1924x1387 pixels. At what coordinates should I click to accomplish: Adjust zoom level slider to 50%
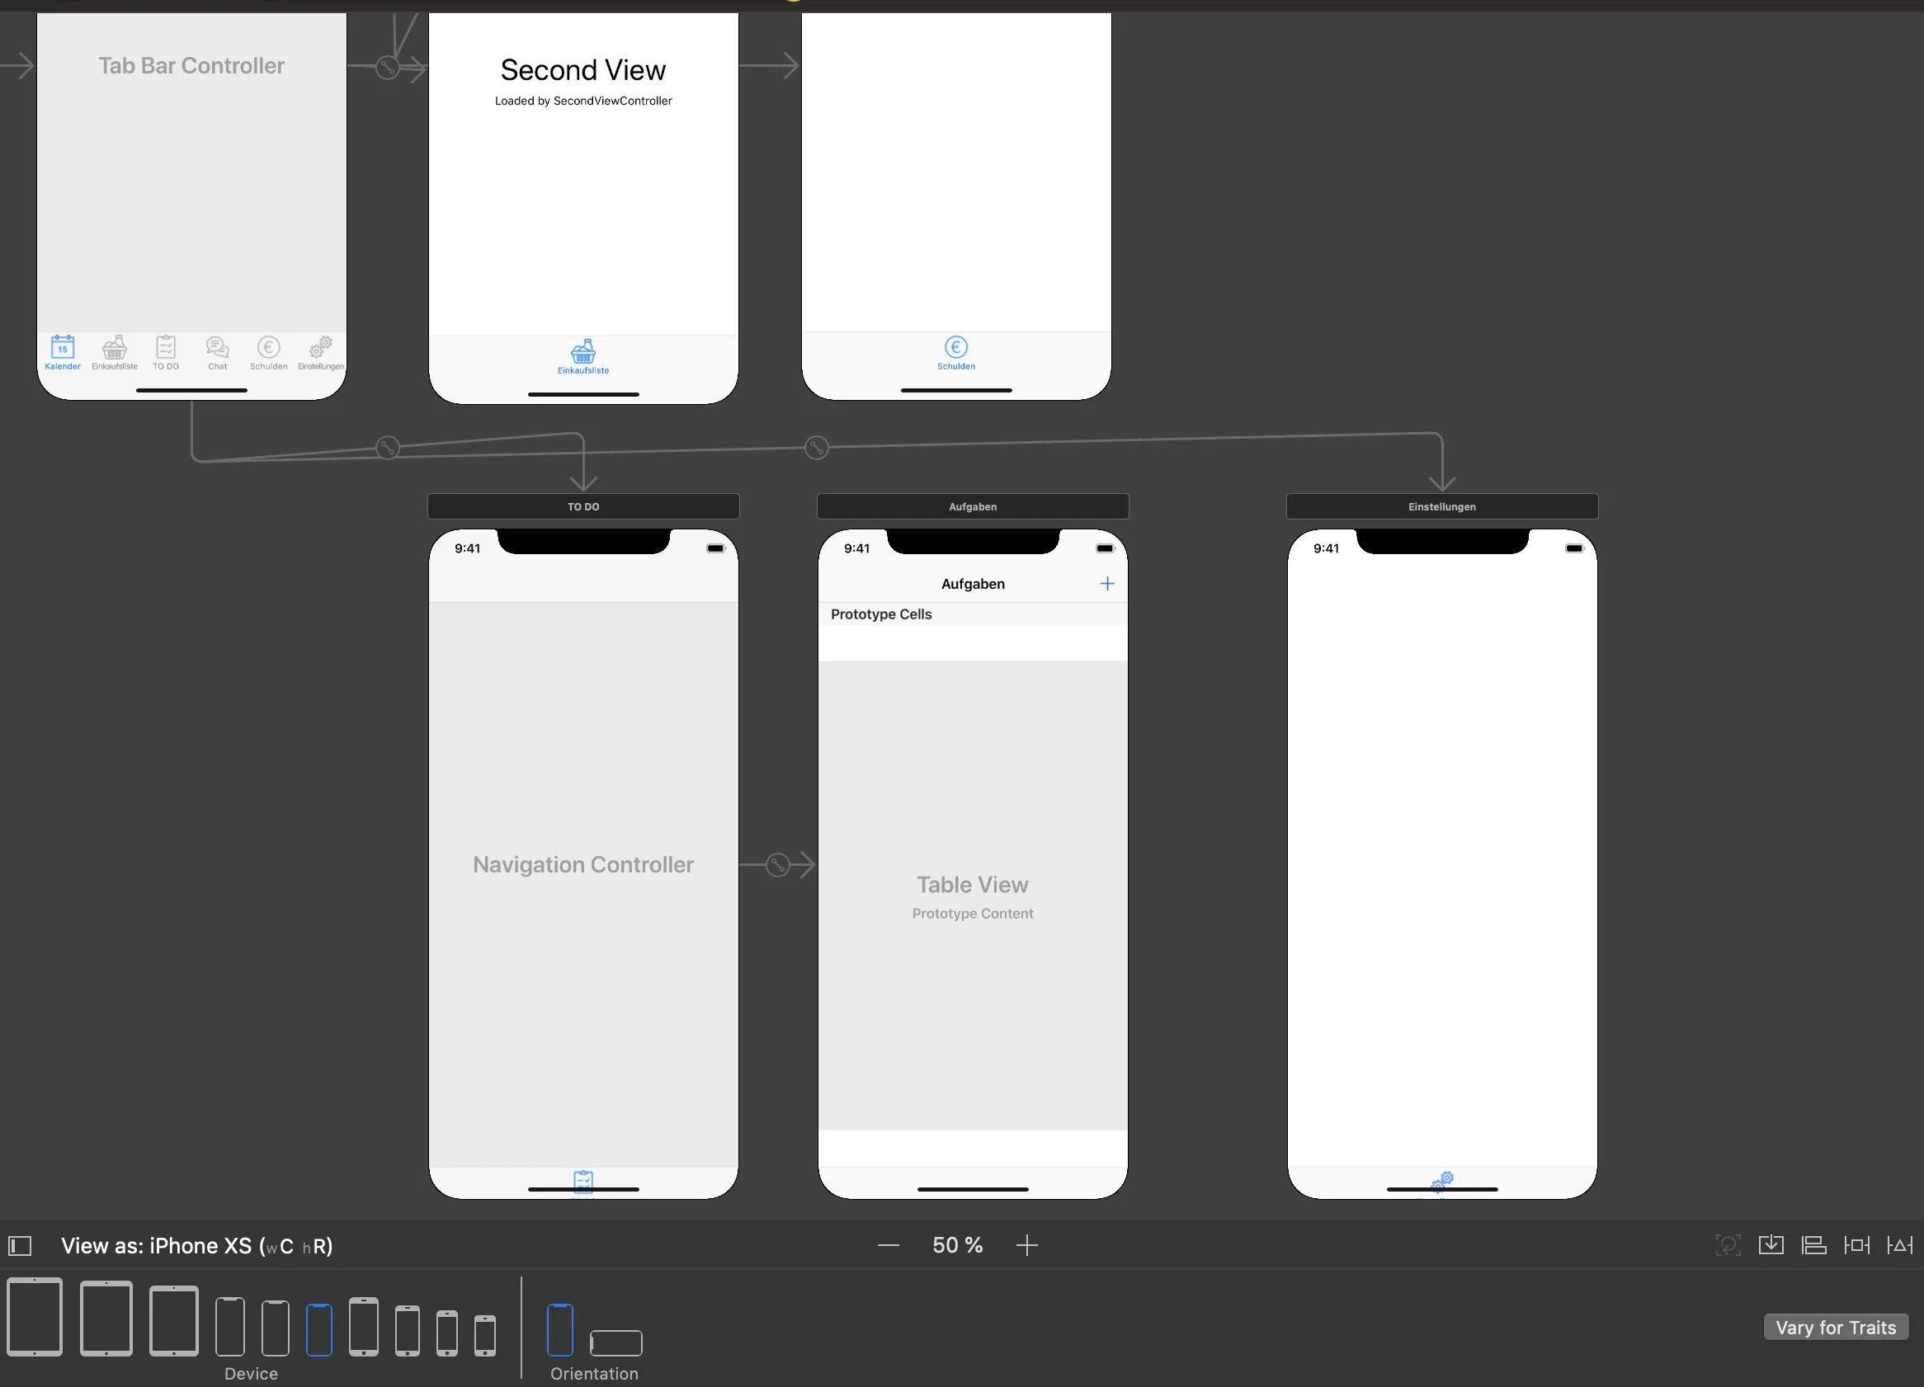(958, 1245)
